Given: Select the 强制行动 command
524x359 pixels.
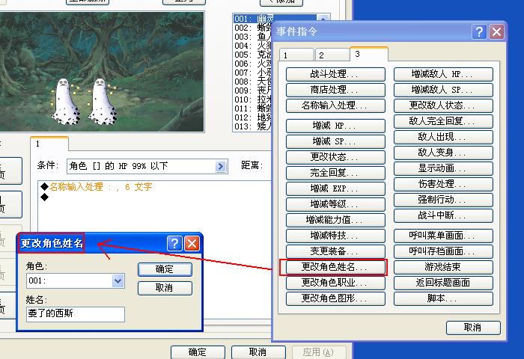Looking at the screenshot, I should click(443, 200).
